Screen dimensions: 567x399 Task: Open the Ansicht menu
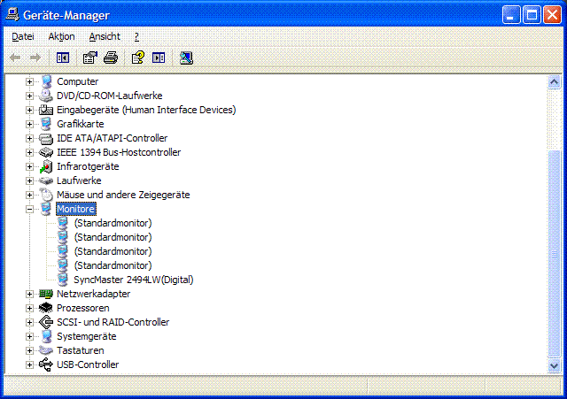pos(105,36)
